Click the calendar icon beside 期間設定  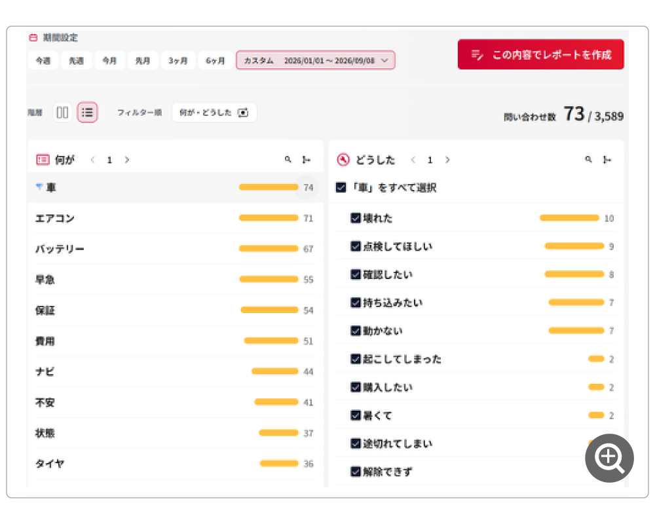pyautogui.click(x=33, y=37)
